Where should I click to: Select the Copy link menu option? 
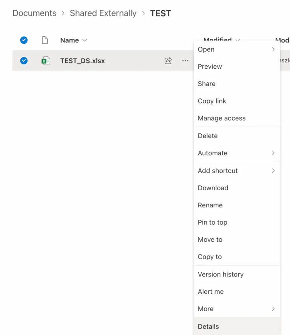coord(212,101)
